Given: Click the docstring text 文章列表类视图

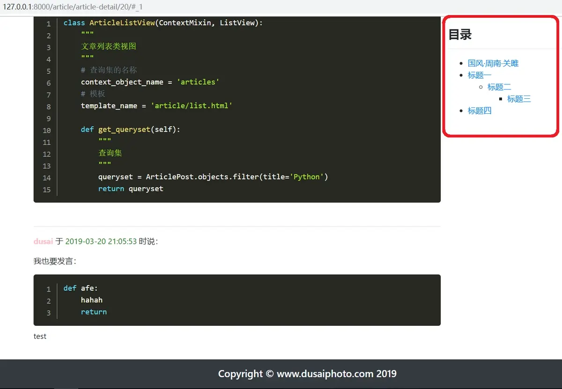Looking at the screenshot, I should coord(109,46).
